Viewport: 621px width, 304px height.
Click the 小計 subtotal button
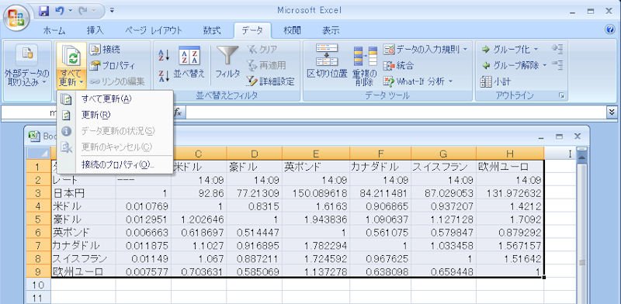[x=496, y=81]
